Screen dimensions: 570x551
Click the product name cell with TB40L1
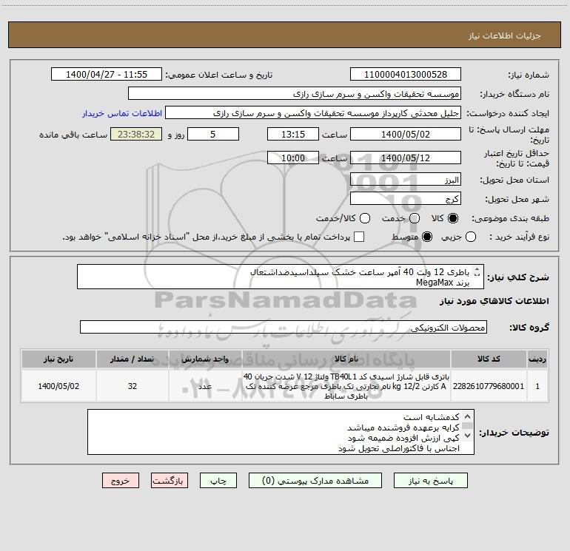click(x=346, y=386)
